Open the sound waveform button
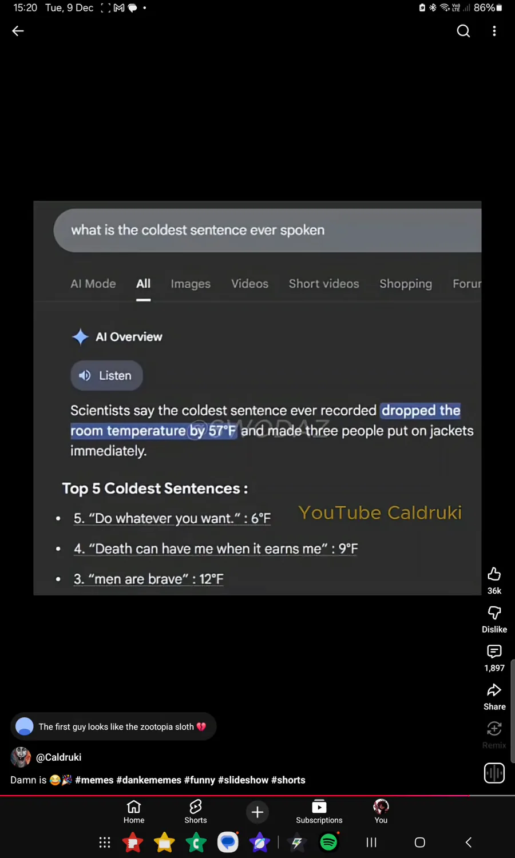The image size is (515, 858). 494,773
